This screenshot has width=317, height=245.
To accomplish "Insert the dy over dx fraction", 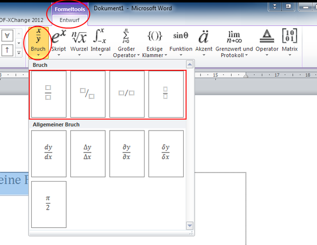I will tap(49, 154).
